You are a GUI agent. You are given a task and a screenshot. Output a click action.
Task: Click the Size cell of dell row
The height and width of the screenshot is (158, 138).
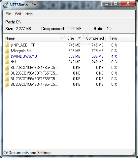[74, 62]
